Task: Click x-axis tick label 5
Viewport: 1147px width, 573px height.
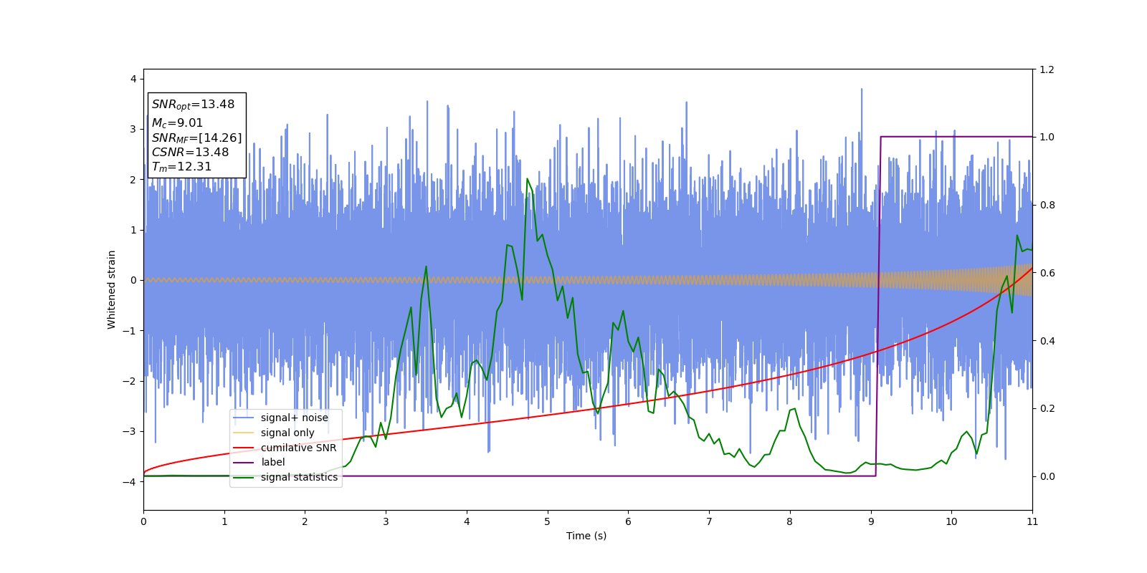Action: (548, 521)
